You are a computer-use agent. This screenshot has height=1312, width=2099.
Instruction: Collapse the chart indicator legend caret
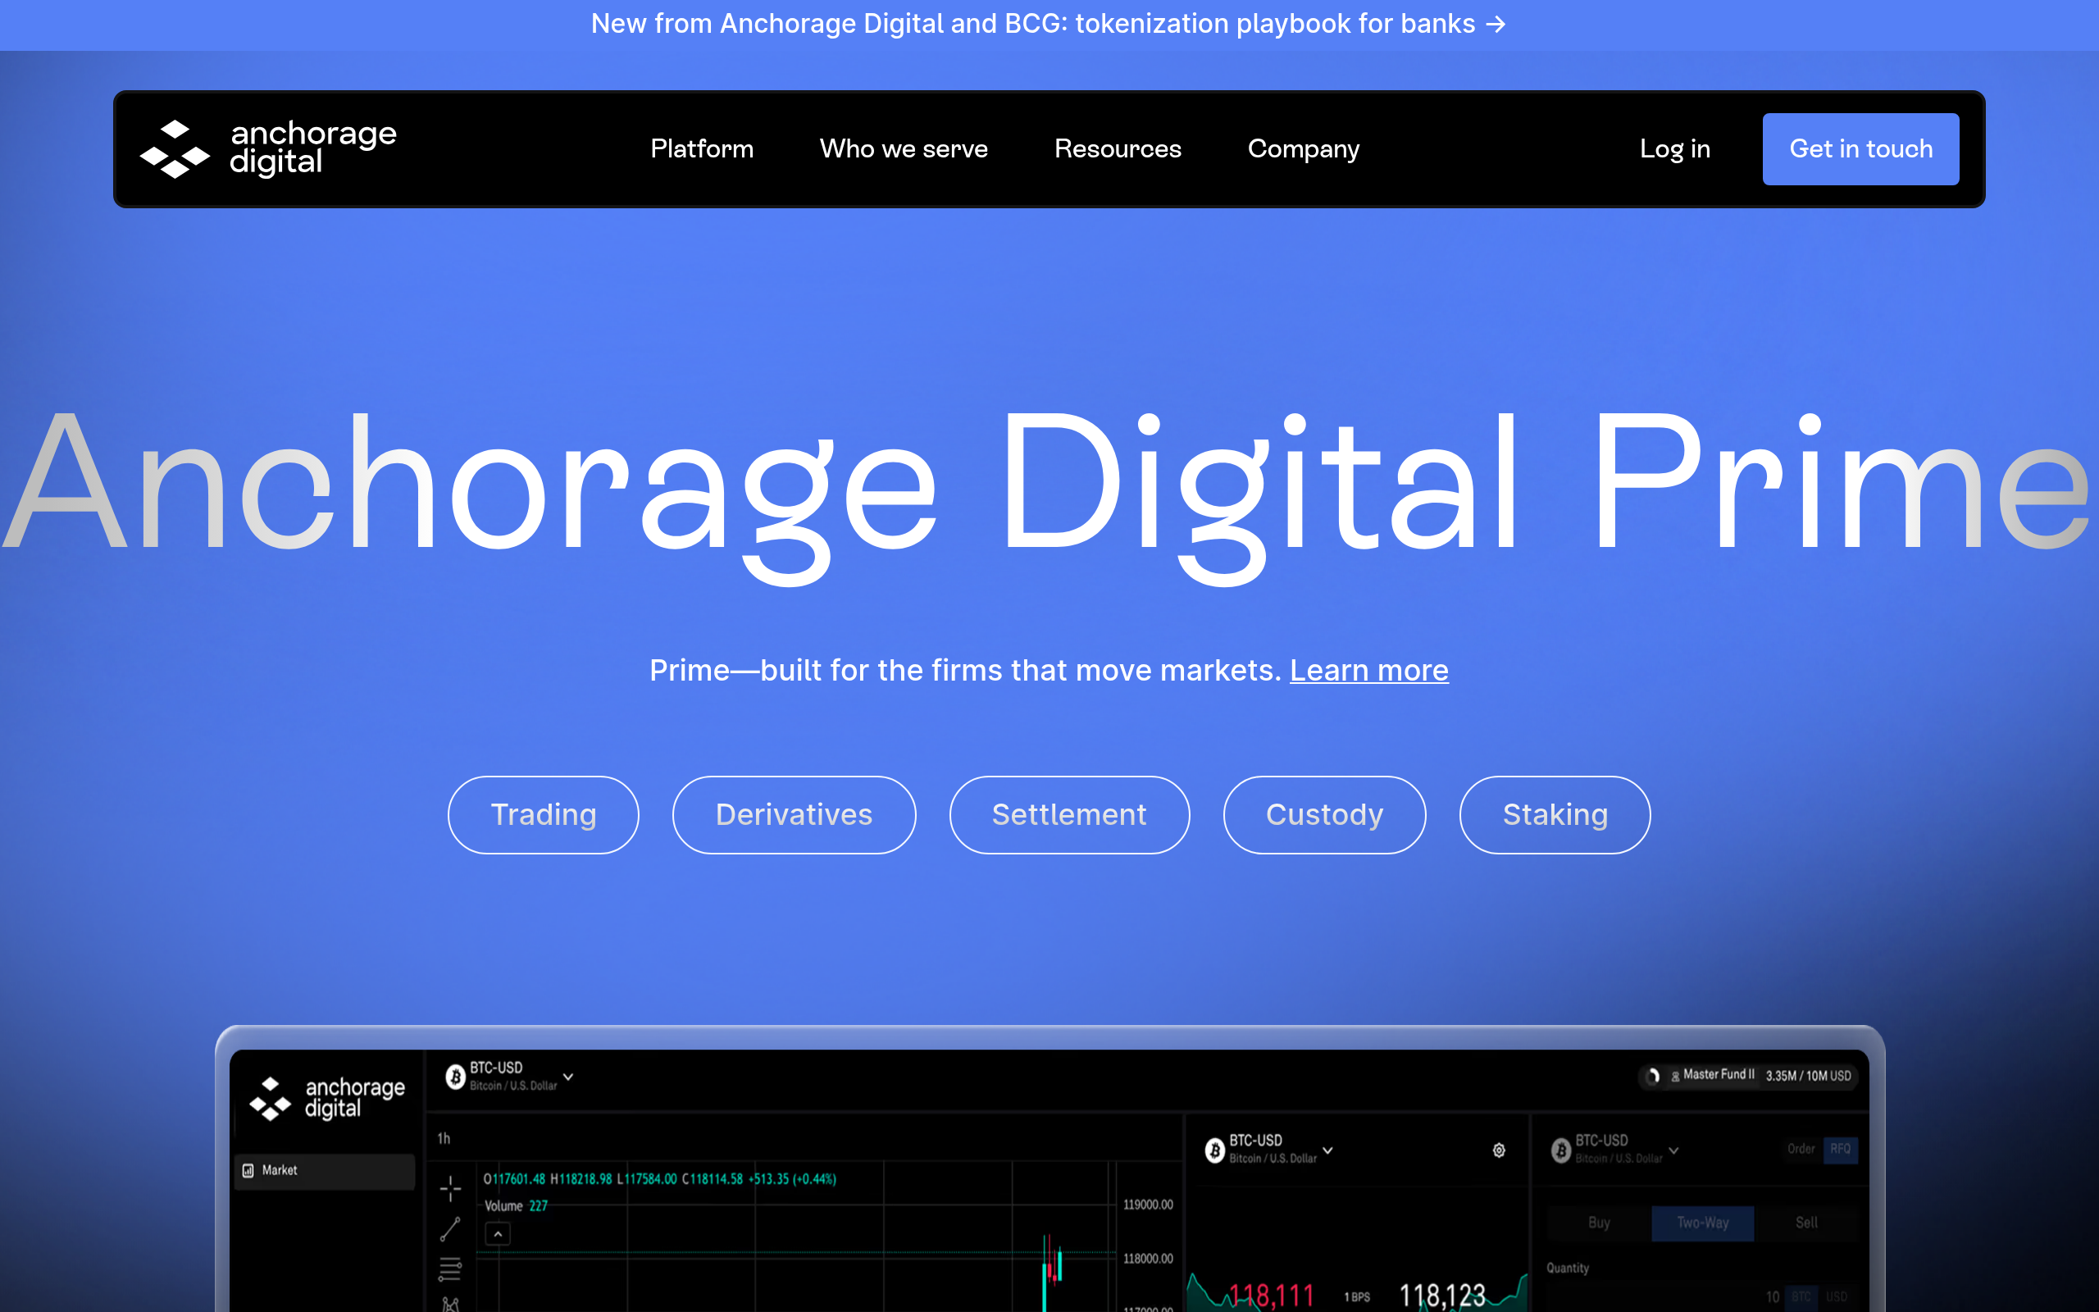[x=498, y=1234]
